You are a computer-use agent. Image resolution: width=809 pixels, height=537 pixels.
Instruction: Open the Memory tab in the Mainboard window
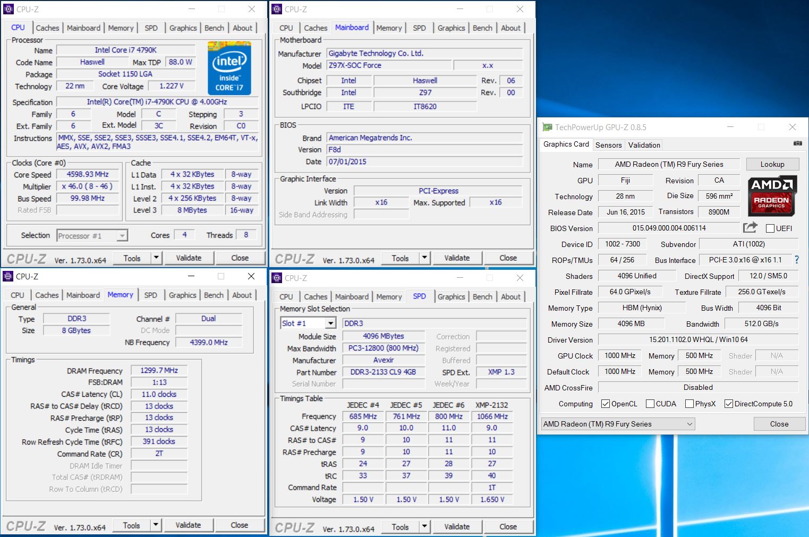[x=389, y=28]
